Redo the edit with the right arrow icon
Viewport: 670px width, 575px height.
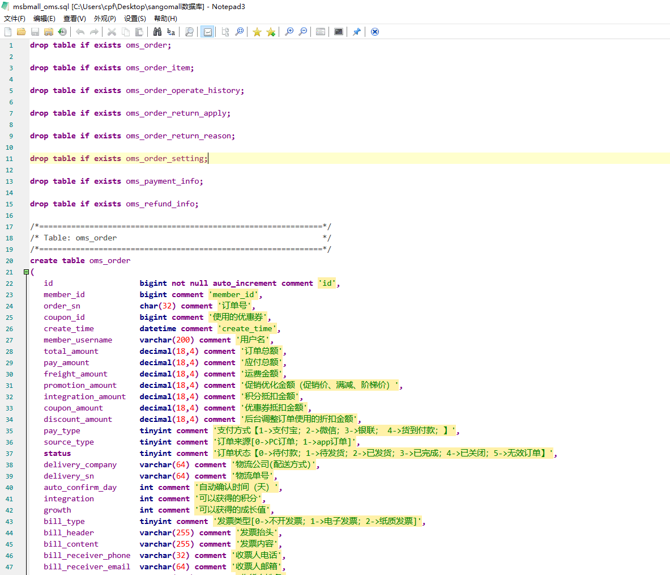point(93,32)
